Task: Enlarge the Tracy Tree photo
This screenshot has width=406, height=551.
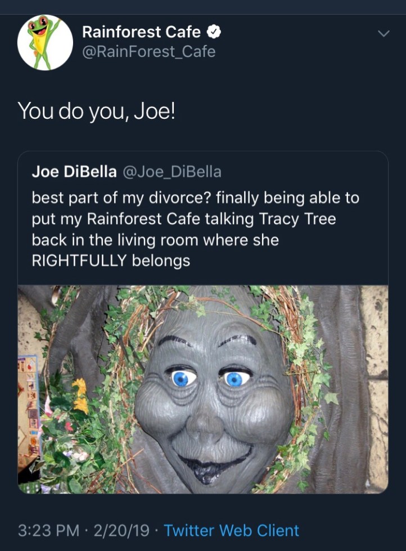Action: [x=202, y=388]
